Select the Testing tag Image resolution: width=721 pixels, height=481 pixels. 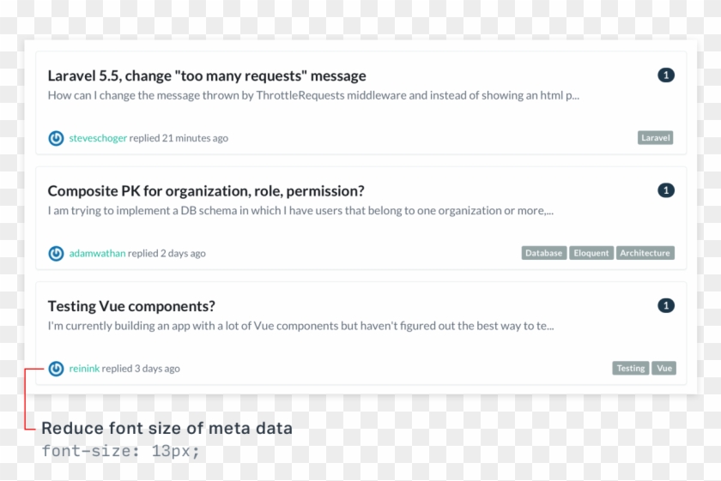coord(630,368)
